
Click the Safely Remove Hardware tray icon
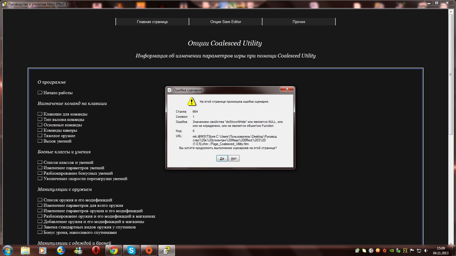coord(398,251)
